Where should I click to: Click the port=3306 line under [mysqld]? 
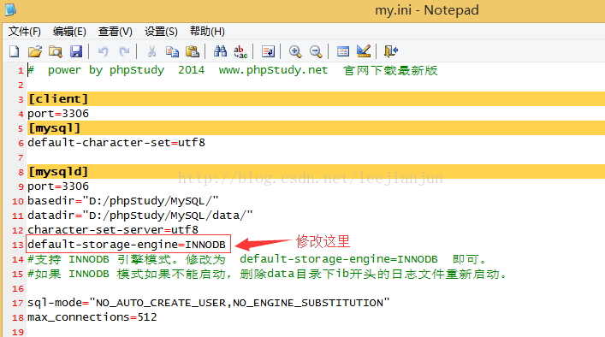(x=58, y=186)
